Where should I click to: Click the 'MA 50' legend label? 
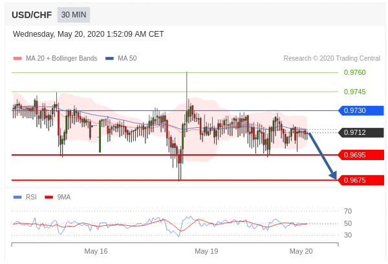coord(127,58)
